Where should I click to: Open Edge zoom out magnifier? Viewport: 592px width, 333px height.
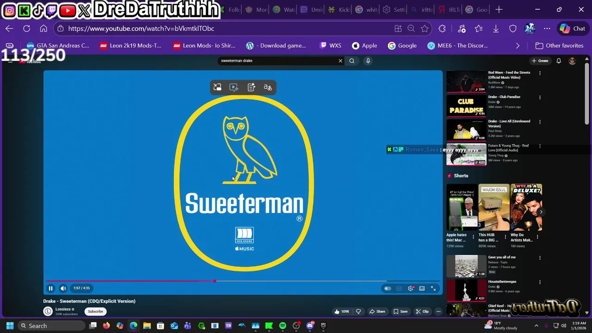pyautogui.click(x=411, y=29)
